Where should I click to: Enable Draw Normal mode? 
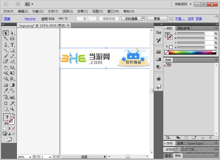point(5,134)
